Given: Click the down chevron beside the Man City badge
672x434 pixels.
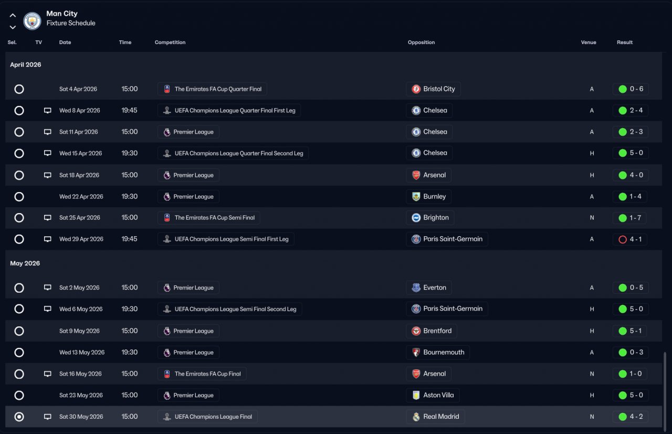Looking at the screenshot, I should [13, 27].
